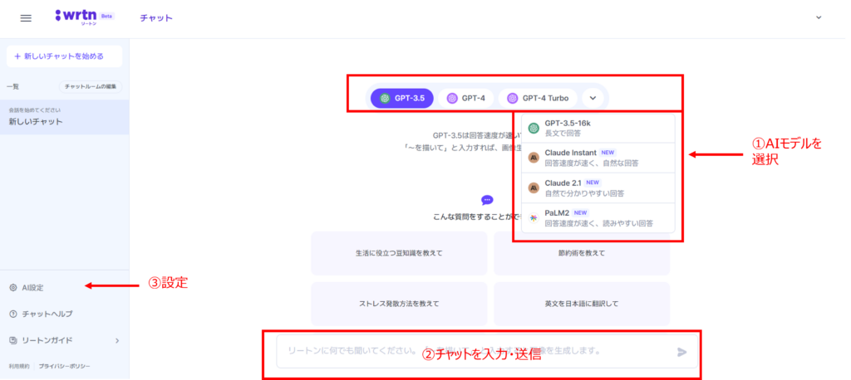Select the GPT-4 model pill
This screenshot has width=851, height=380.
(465, 99)
